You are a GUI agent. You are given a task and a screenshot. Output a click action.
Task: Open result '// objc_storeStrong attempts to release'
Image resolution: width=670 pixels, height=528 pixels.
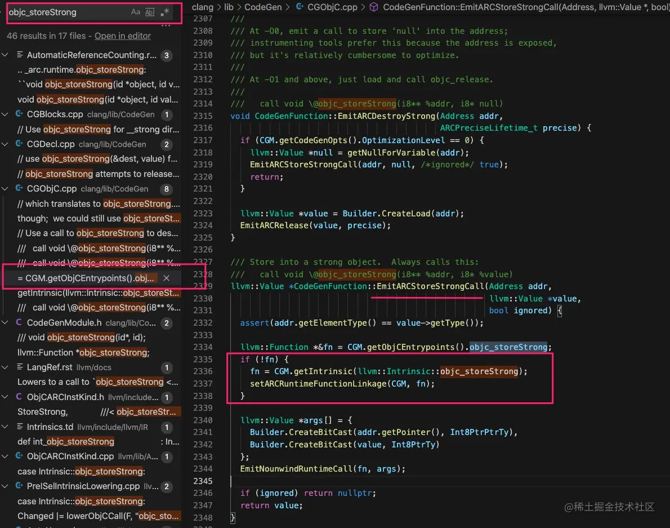tap(99, 174)
